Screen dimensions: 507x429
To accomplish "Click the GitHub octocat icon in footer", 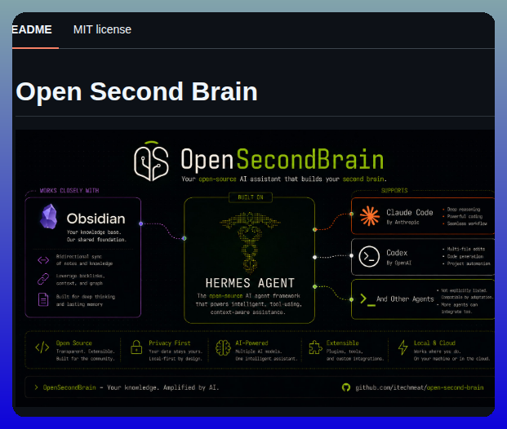I will tap(346, 387).
